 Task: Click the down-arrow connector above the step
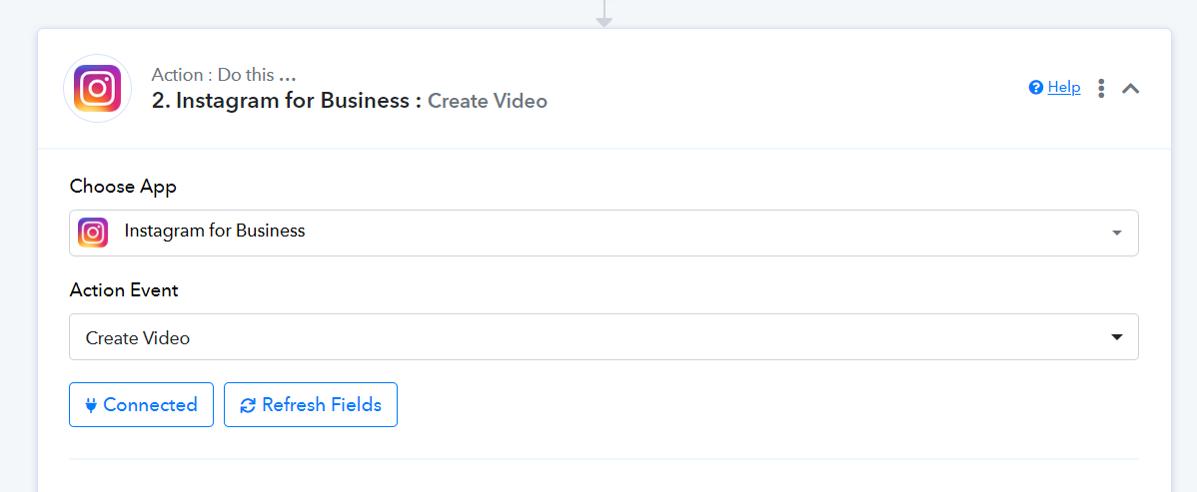[603, 14]
